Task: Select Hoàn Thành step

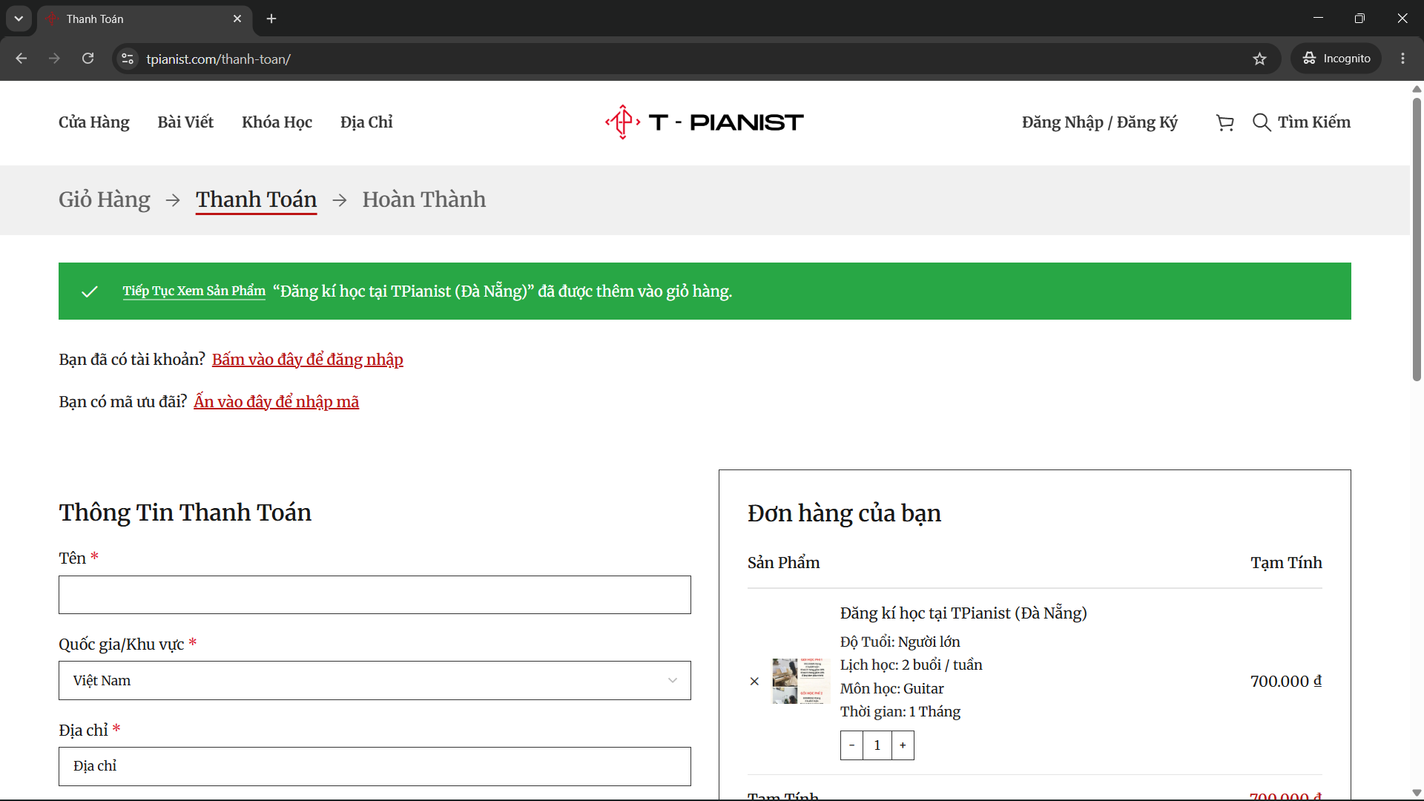Action: 423,200
